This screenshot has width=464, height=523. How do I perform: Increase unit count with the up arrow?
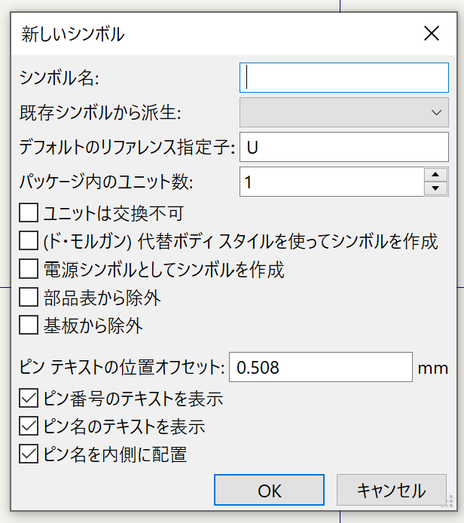click(435, 175)
